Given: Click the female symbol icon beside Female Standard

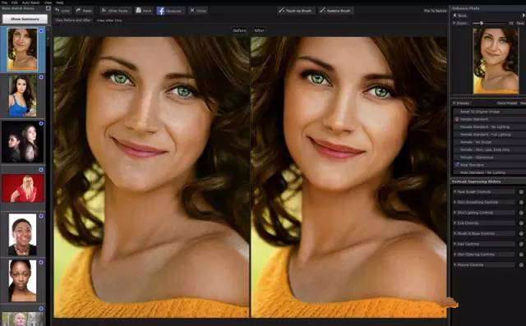Looking at the screenshot, I should click(x=457, y=119).
